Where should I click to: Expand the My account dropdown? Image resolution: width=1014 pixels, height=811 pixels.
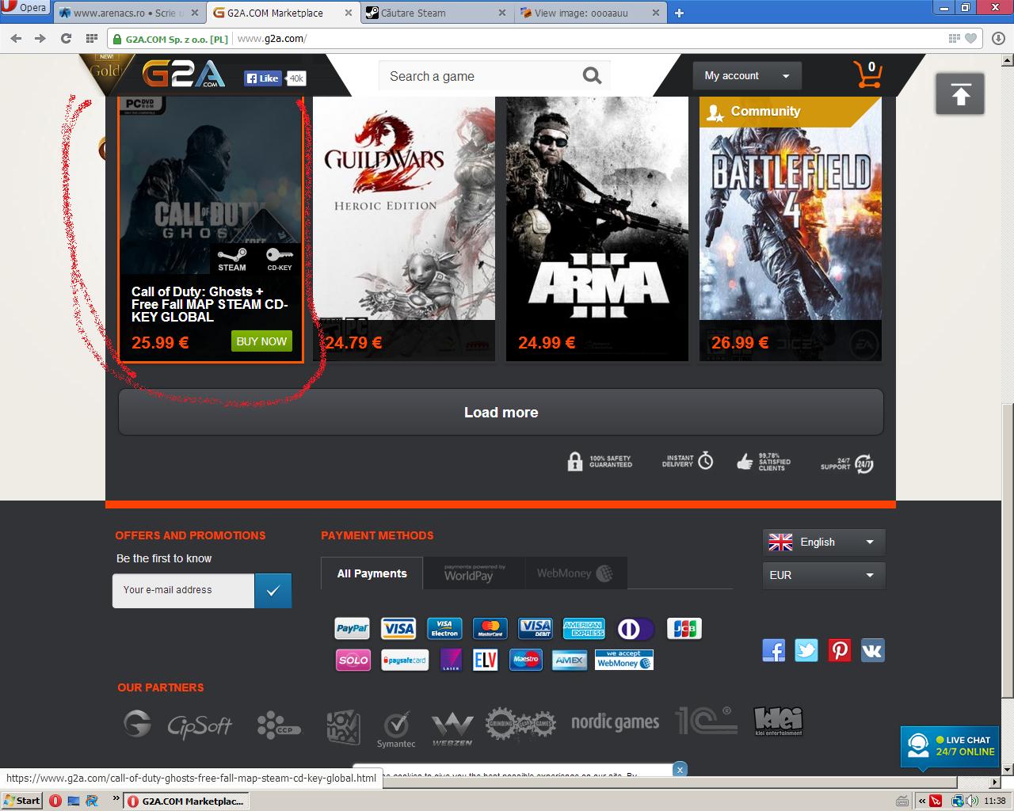[x=746, y=76]
